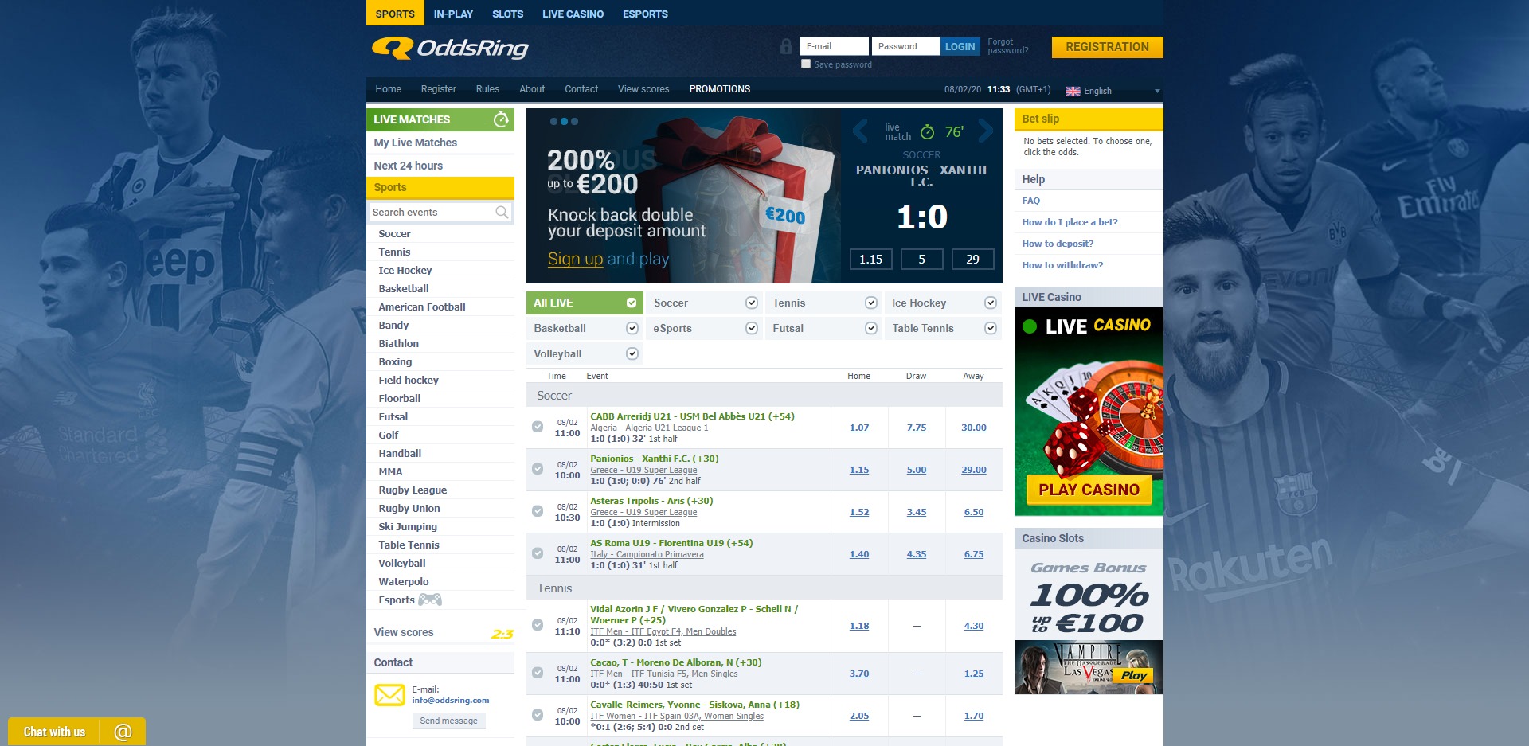The height and width of the screenshot is (746, 1529).
Task: Click the UK flag language icon
Action: pyautogui.click(x=1073, y=91)
